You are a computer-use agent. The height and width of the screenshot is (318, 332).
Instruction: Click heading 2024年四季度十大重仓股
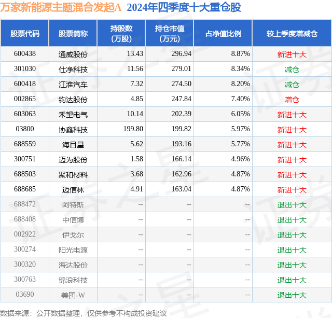(x=184, y=7)
